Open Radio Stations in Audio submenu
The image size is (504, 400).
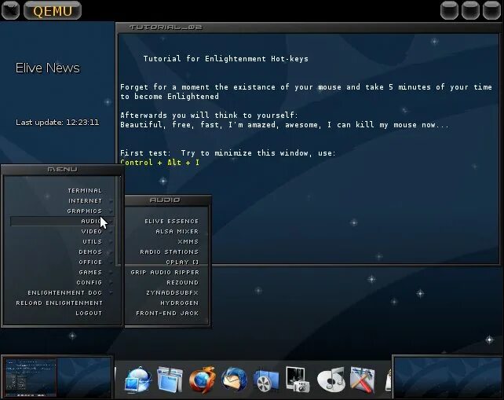click(167, 252)
